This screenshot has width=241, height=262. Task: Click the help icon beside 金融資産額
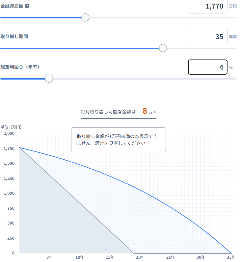[x=27, y=6]
